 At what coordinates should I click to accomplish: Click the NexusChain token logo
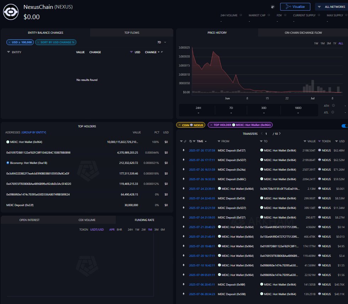pos(11,12)
